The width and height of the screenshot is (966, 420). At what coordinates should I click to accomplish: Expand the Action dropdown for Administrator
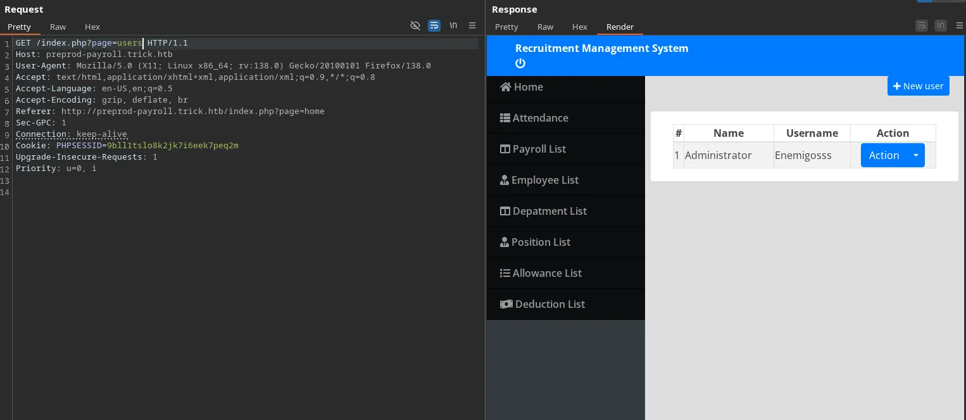pyautogui.click(x=915, y=155)
